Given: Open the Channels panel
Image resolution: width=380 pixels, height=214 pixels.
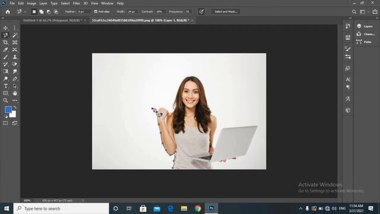Looking at the screenshot, I should pos(366,34).
